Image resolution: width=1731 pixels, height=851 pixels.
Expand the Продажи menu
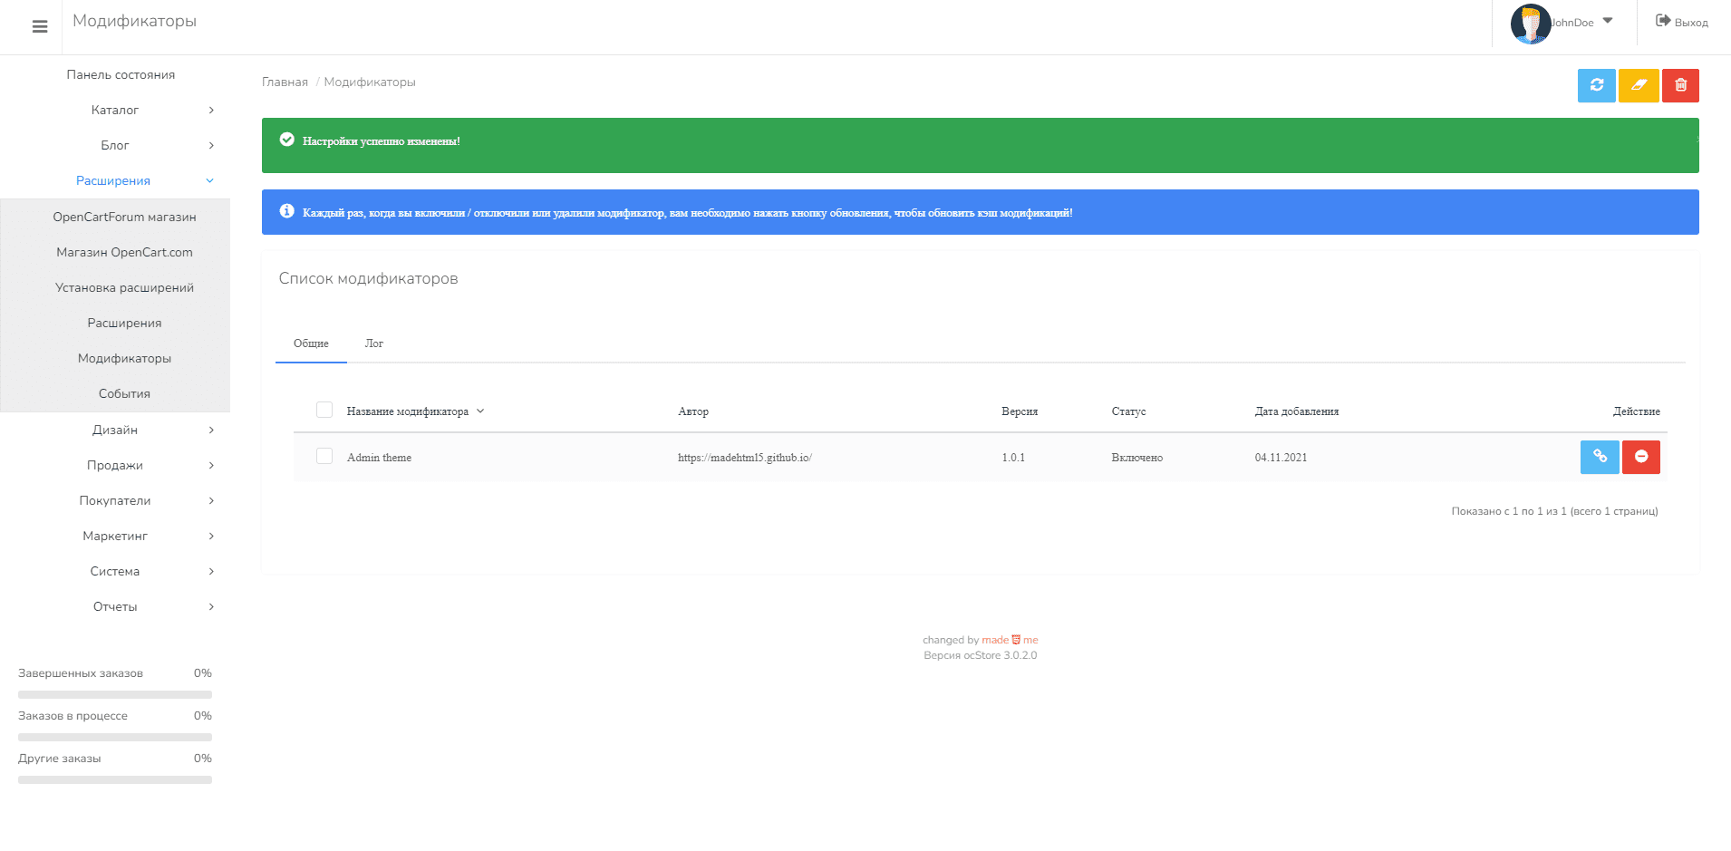(x=115, y=465)
